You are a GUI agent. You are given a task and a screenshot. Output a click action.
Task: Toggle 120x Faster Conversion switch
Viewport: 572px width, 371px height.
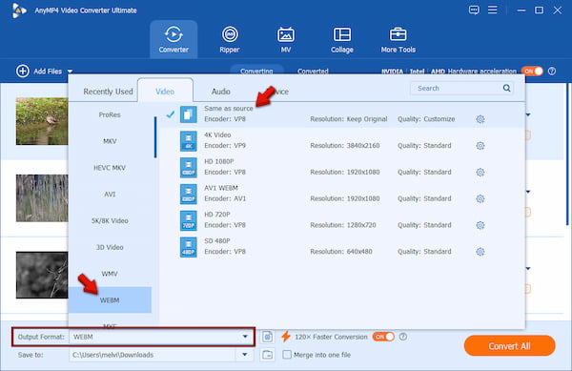click(x=383, y=337)
